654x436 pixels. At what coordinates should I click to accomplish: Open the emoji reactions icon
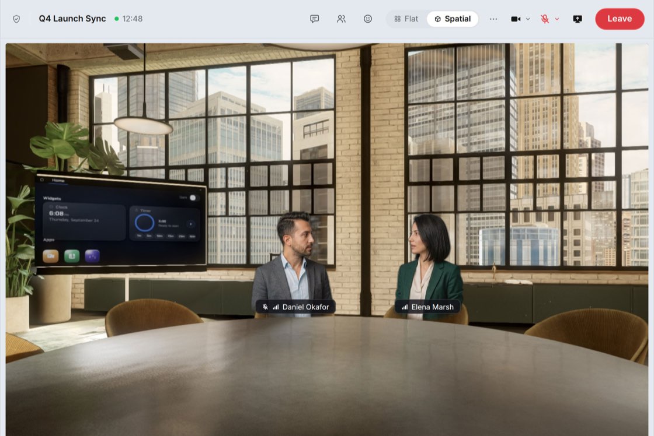(367, 19)
